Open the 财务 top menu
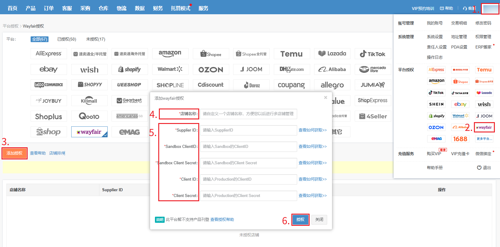This screenshot has width=500, height=247. click(158, 8)
